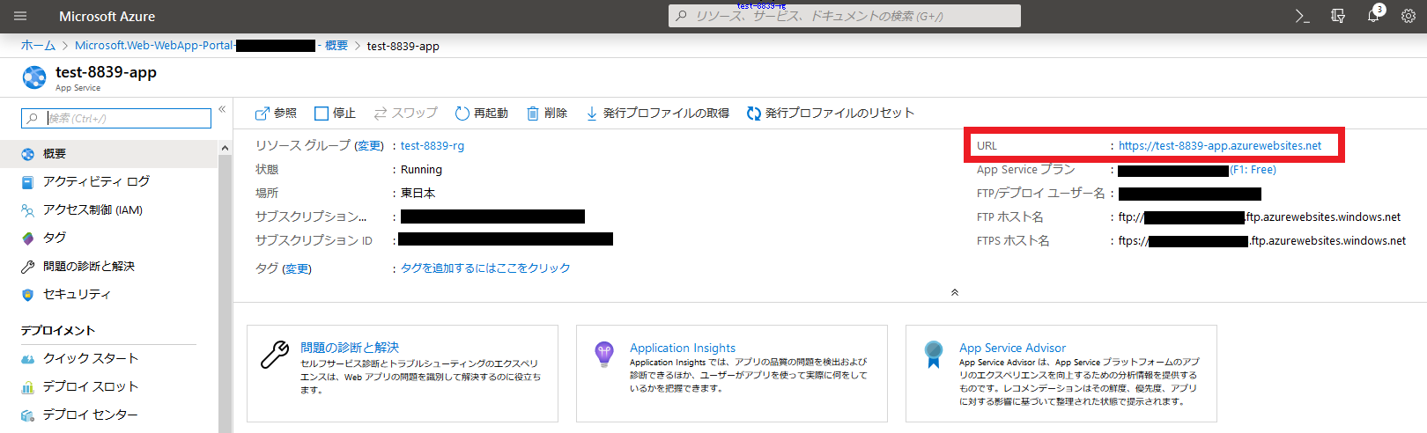Click タグを追加するにはここをクリック link

click(x=485, y=268)
